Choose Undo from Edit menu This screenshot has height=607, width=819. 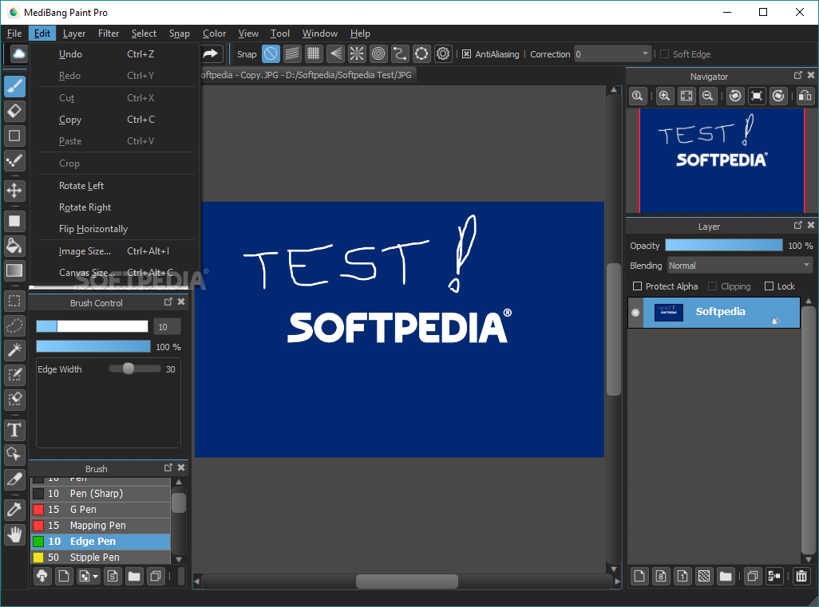point(116,54)
